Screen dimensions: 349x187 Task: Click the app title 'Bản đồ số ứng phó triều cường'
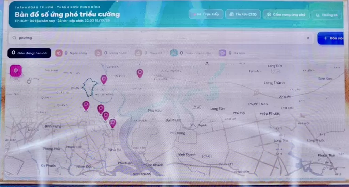click(x=67, y=14)
